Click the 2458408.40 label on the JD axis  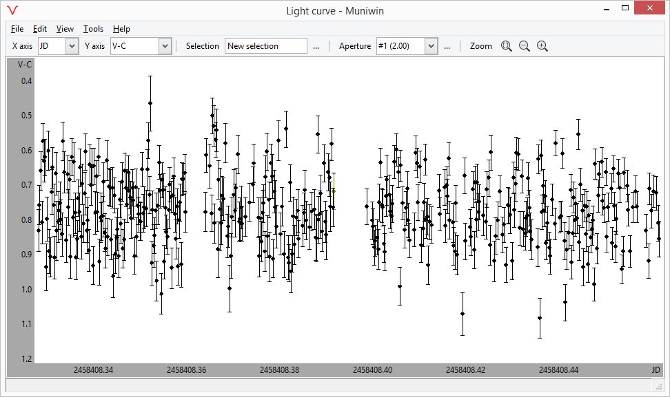(373, 370)
